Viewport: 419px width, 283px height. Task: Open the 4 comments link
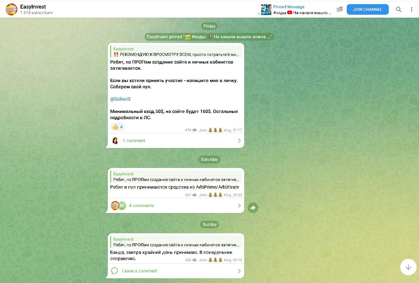pyautogui.click(x=141, y=206)
